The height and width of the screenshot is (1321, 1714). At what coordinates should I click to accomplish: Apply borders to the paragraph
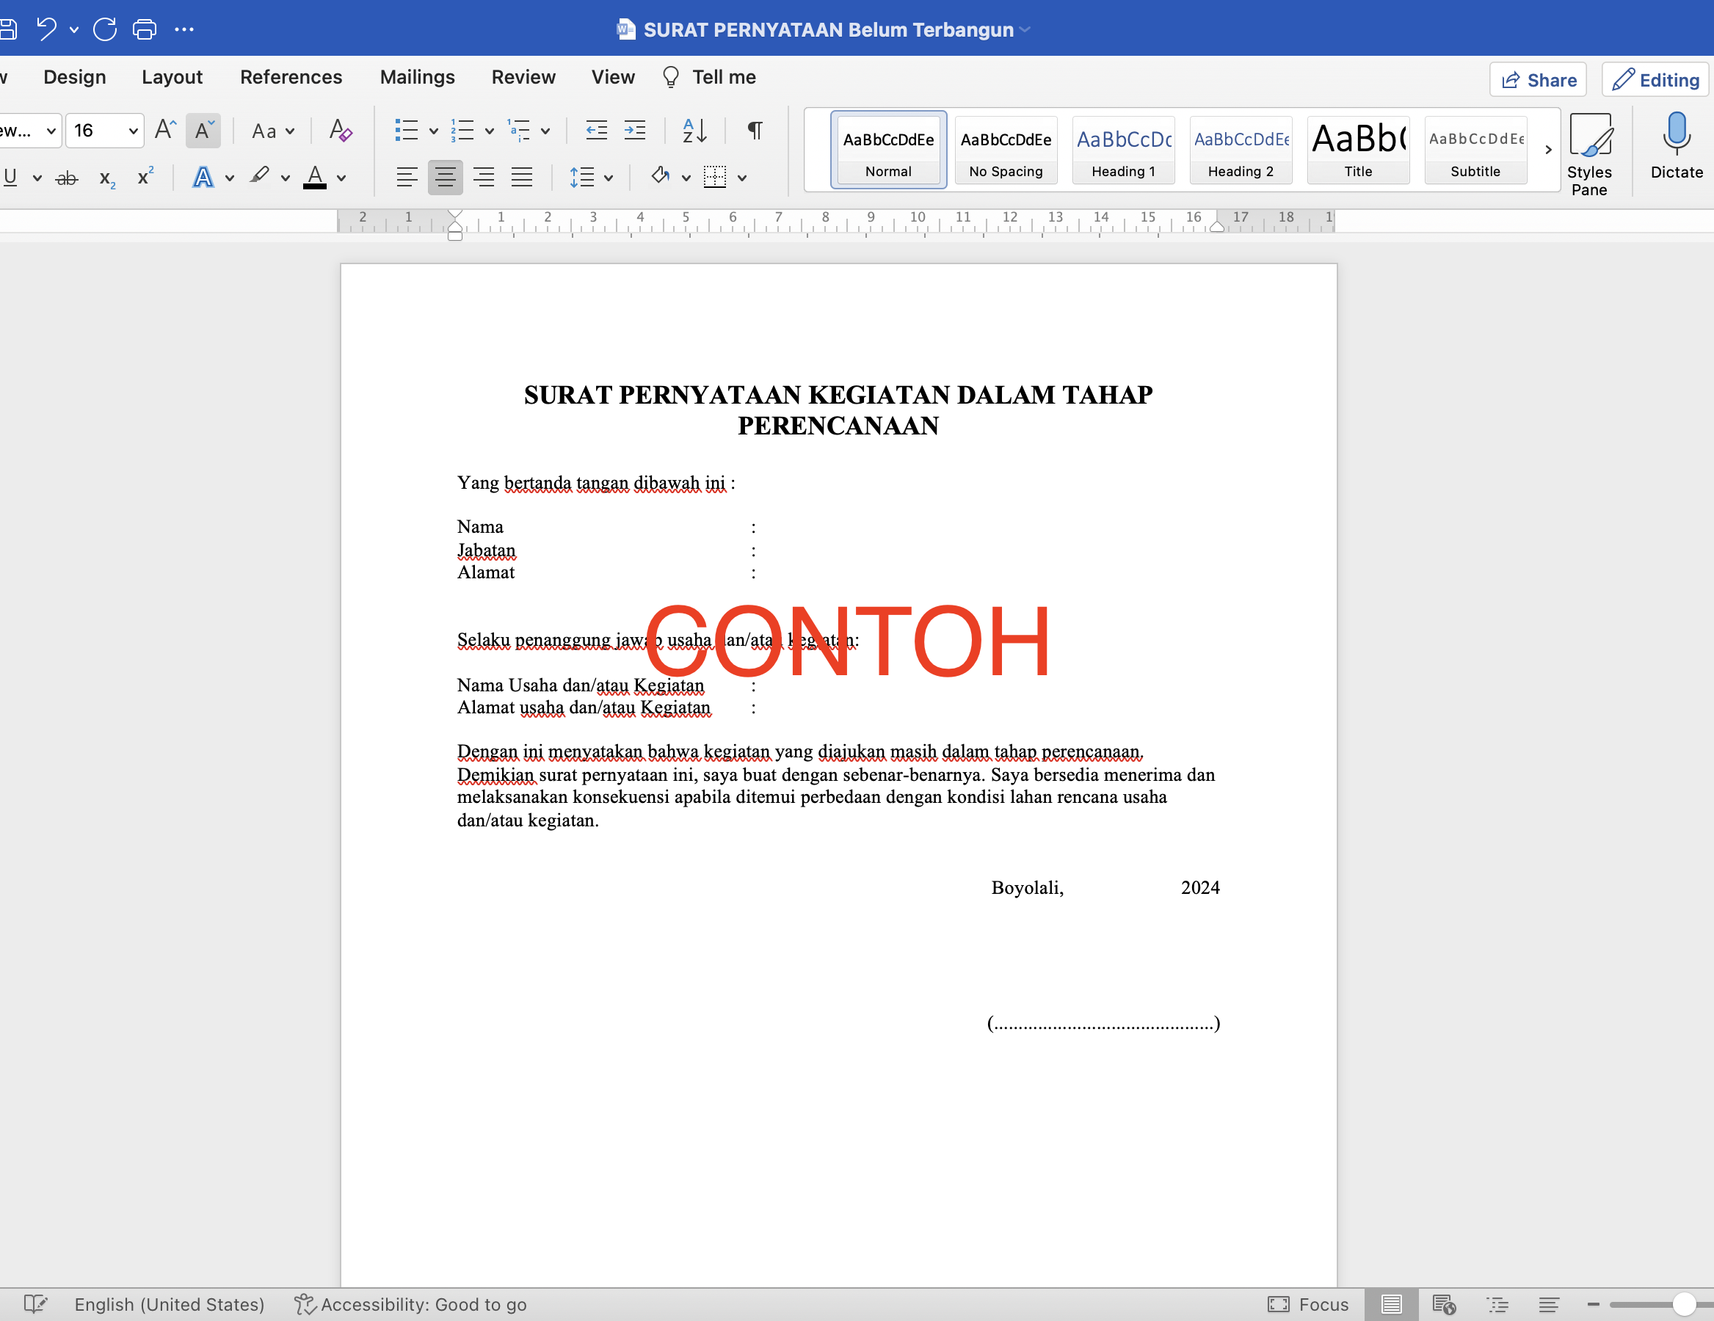pyautogui.click(x=715, y=176)
